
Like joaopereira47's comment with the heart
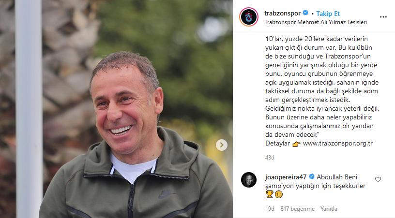point(378,179)
